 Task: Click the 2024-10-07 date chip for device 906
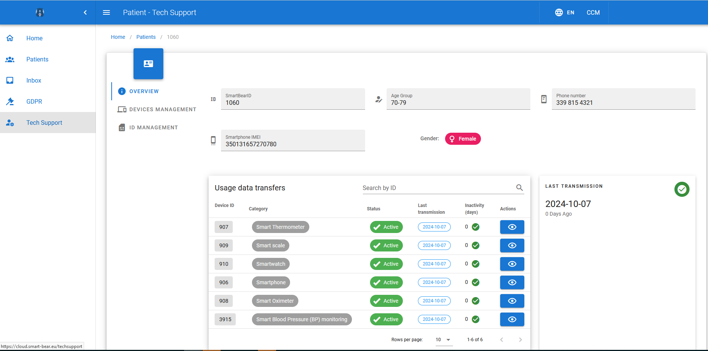[x=434, y=282]
